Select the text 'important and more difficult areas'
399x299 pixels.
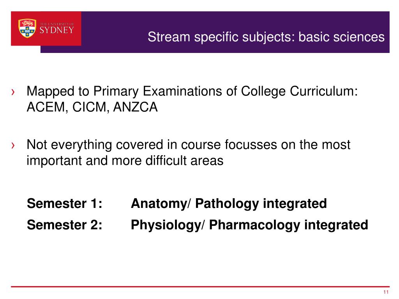125,161
